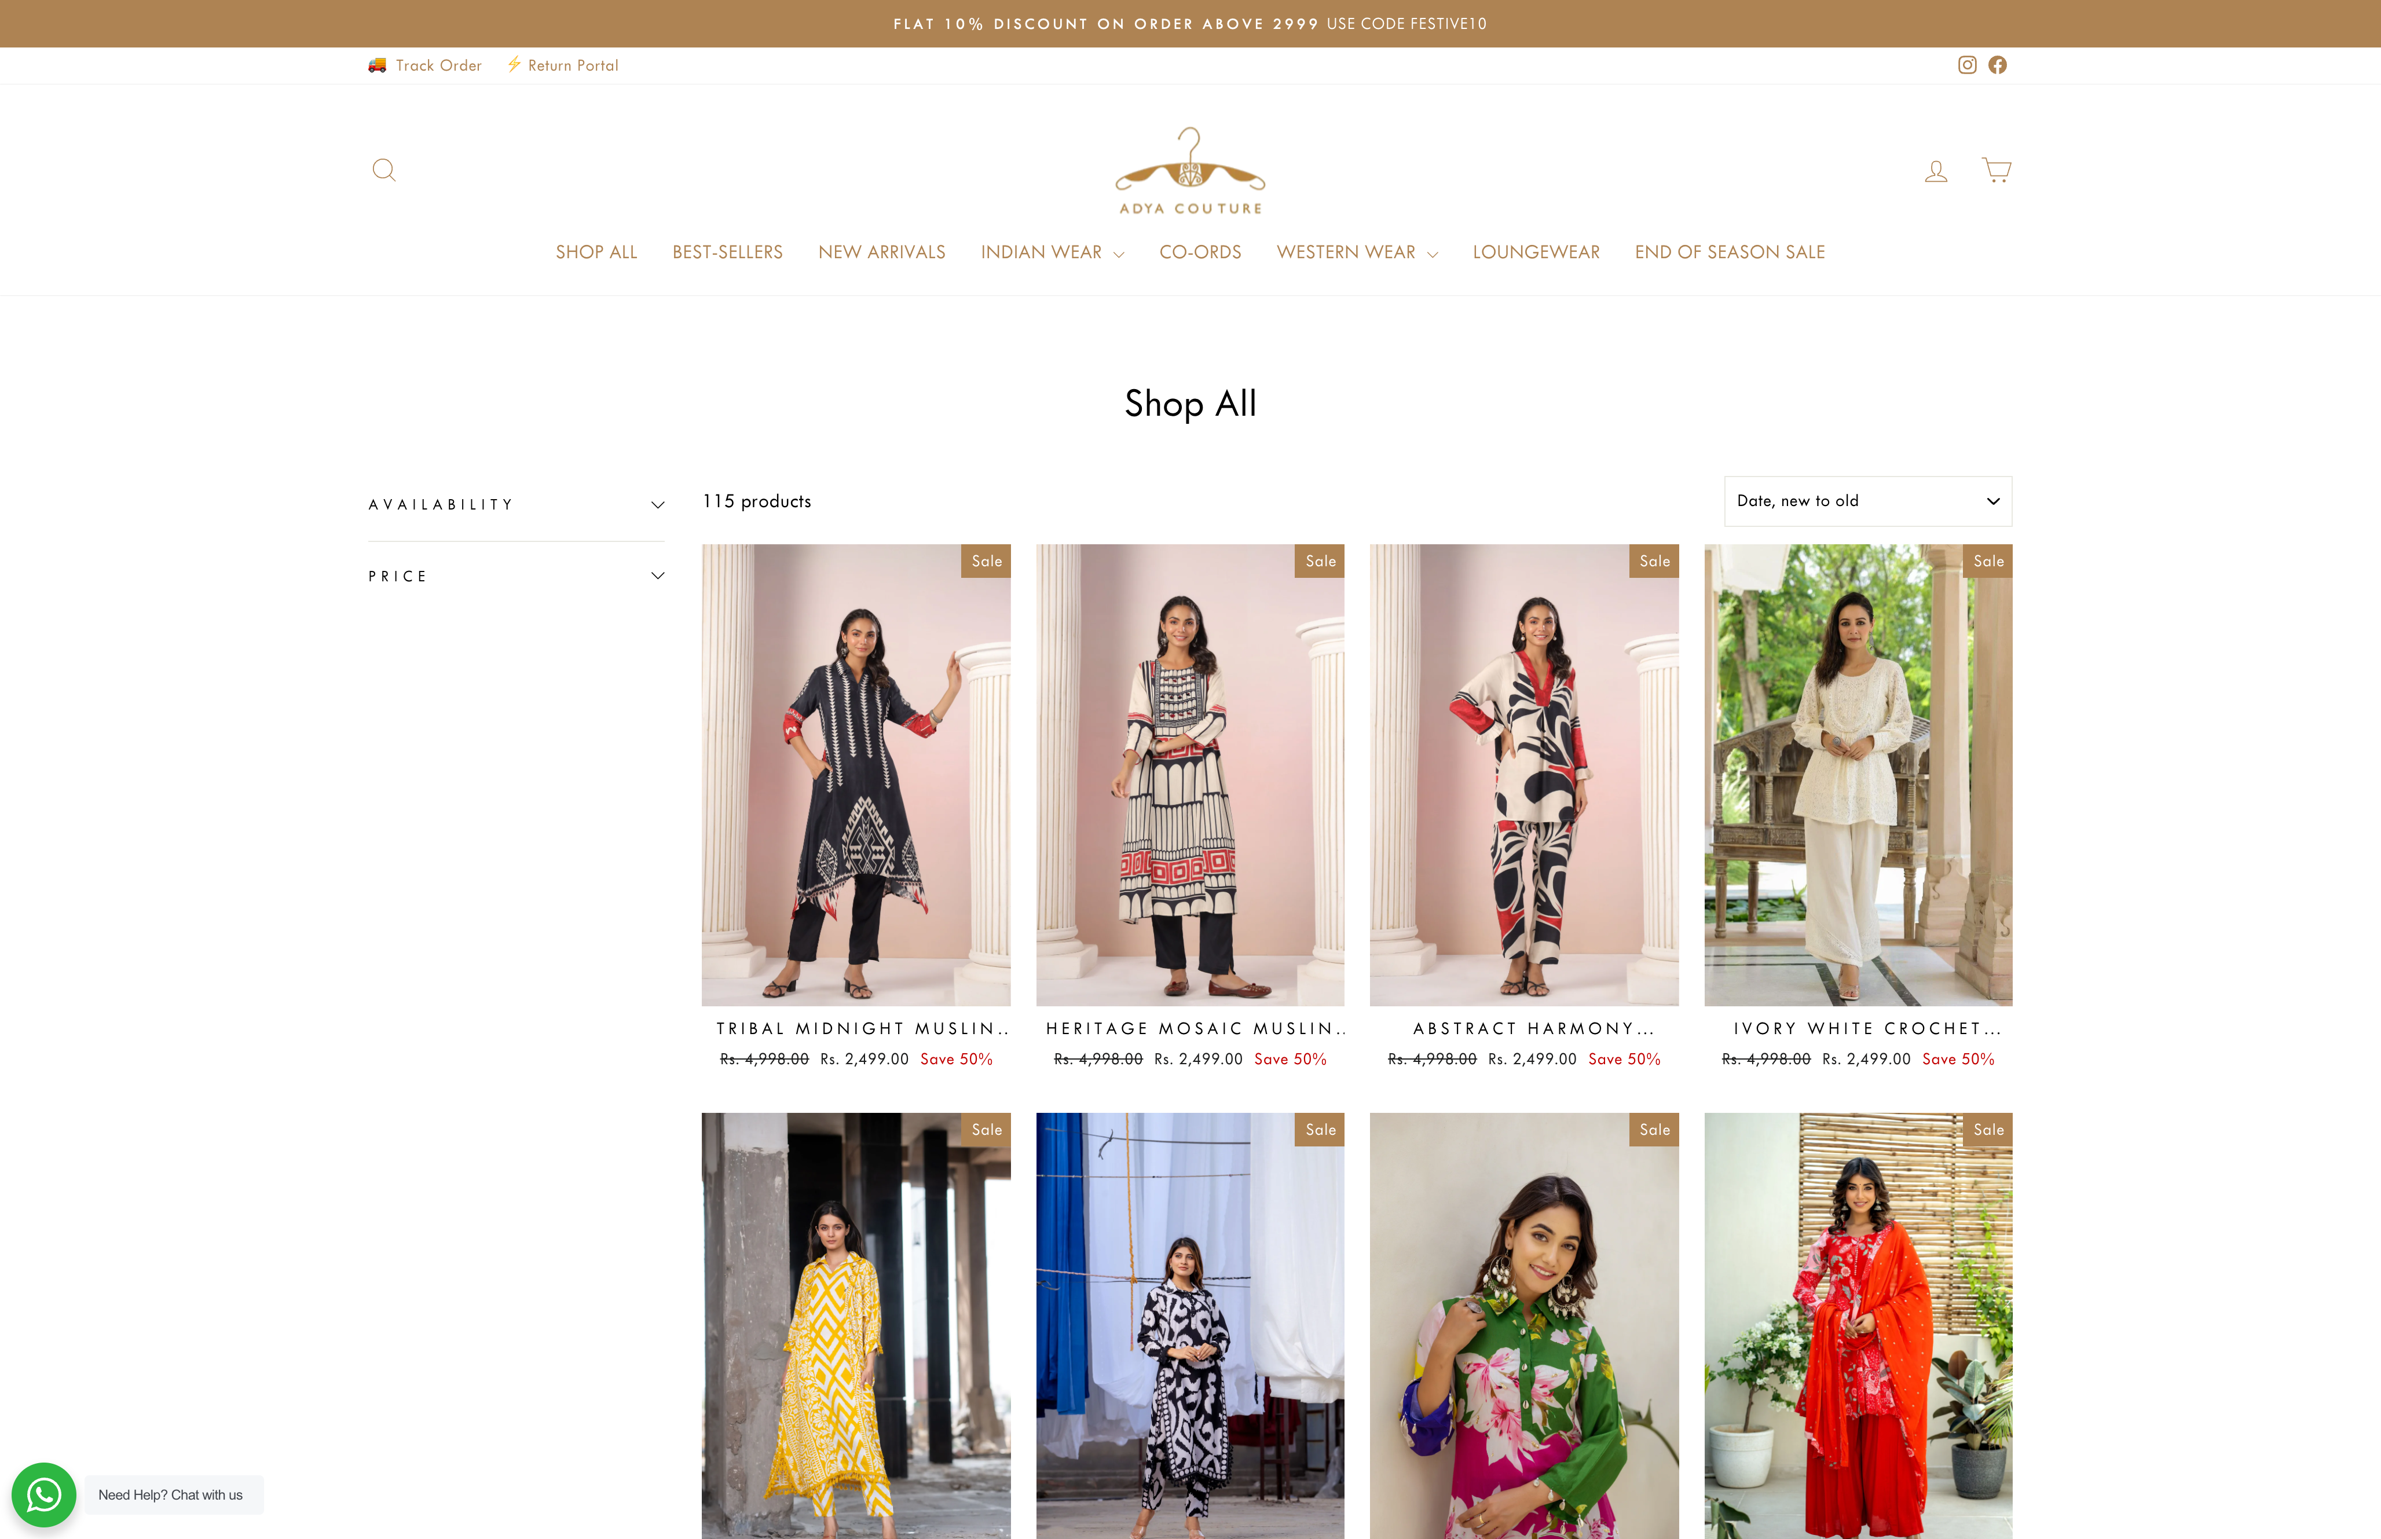Switch to the BEST-SELLERS section
The width and height of the screenshot is (2381, 1539).
[x=727, y=253]
